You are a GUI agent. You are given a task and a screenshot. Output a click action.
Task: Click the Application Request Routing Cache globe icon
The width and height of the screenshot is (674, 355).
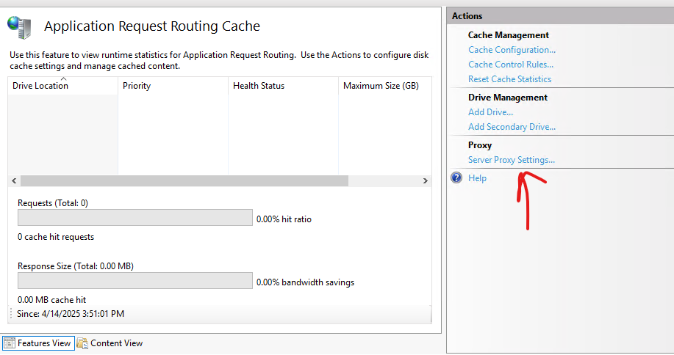click(x=19, y=26)
